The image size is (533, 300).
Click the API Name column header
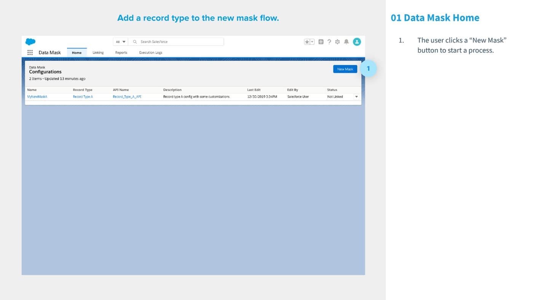pyautogui.click(x=121, y=90)
